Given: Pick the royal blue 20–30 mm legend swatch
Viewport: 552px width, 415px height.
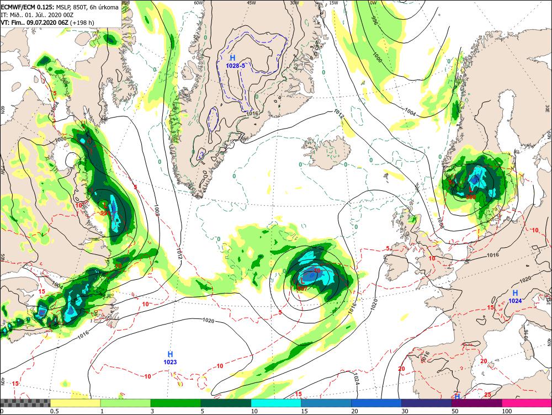Looking at the screenshot, I should point(376,403).
